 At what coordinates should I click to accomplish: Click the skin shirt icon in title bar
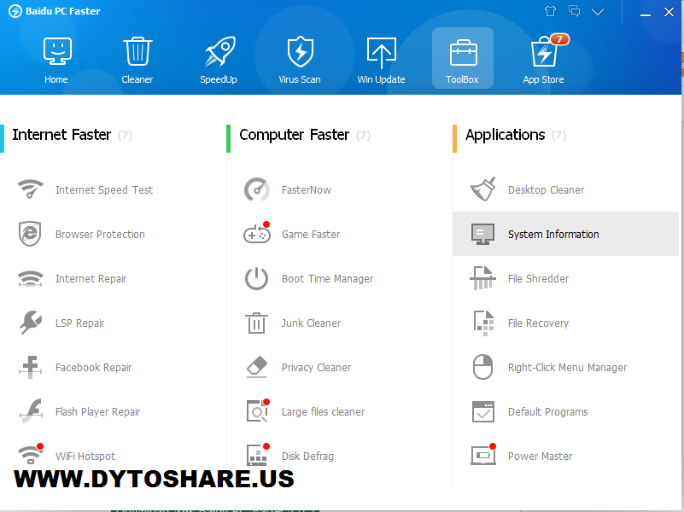[x=550, y=11]
